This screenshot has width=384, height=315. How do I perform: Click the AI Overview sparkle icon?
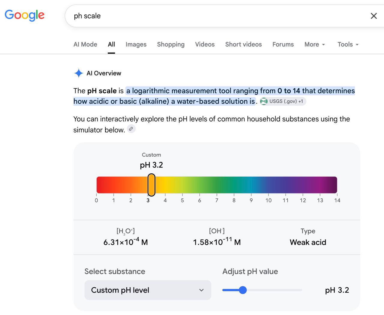click(79, 73)
